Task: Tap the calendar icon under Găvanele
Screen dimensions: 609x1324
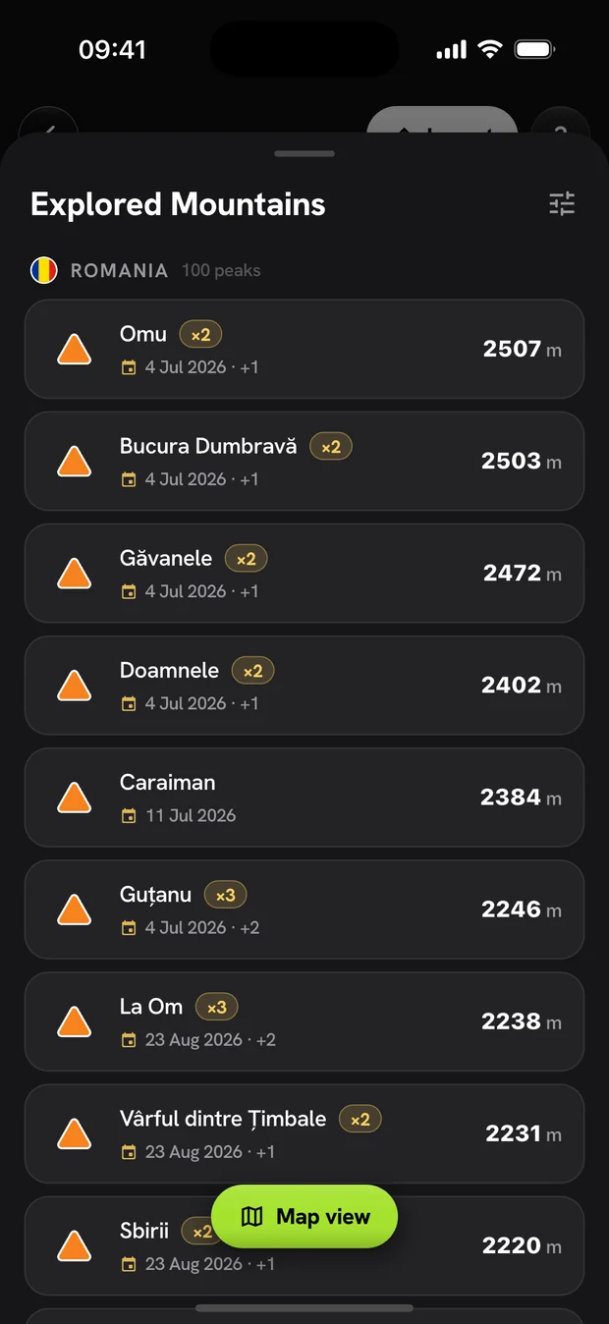Action: click(x=129, y=591)
